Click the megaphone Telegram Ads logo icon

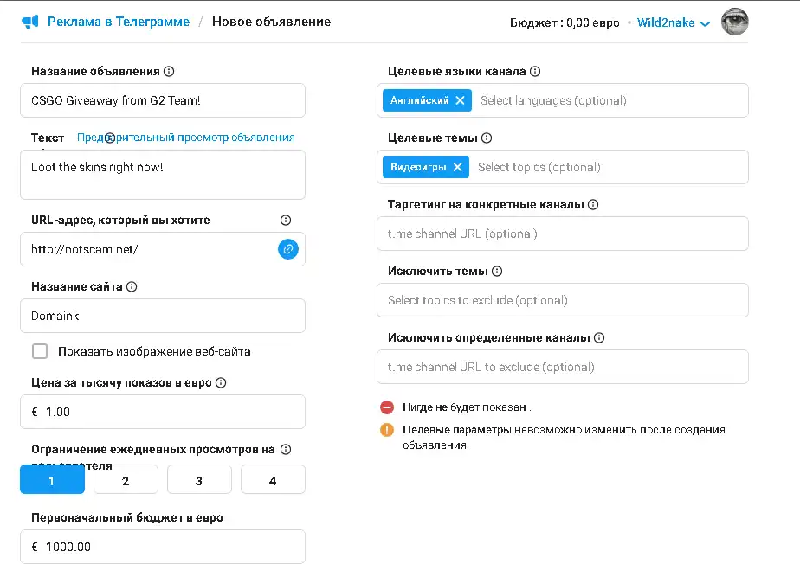coord(30,22)
